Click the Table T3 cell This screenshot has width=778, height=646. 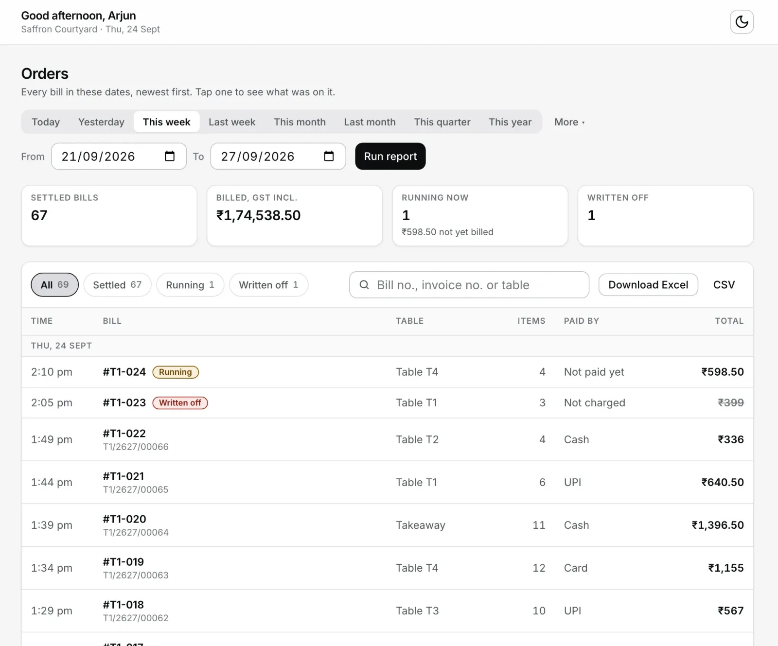pos(417,611)
